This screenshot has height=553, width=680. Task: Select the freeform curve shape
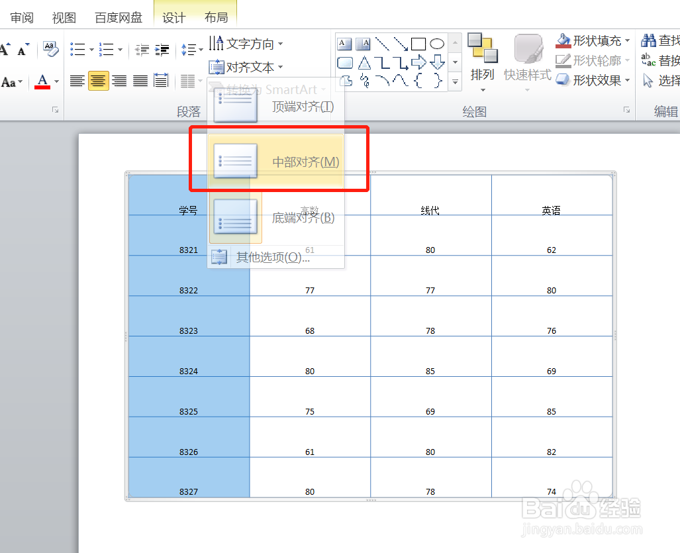[x=346, y=81]
